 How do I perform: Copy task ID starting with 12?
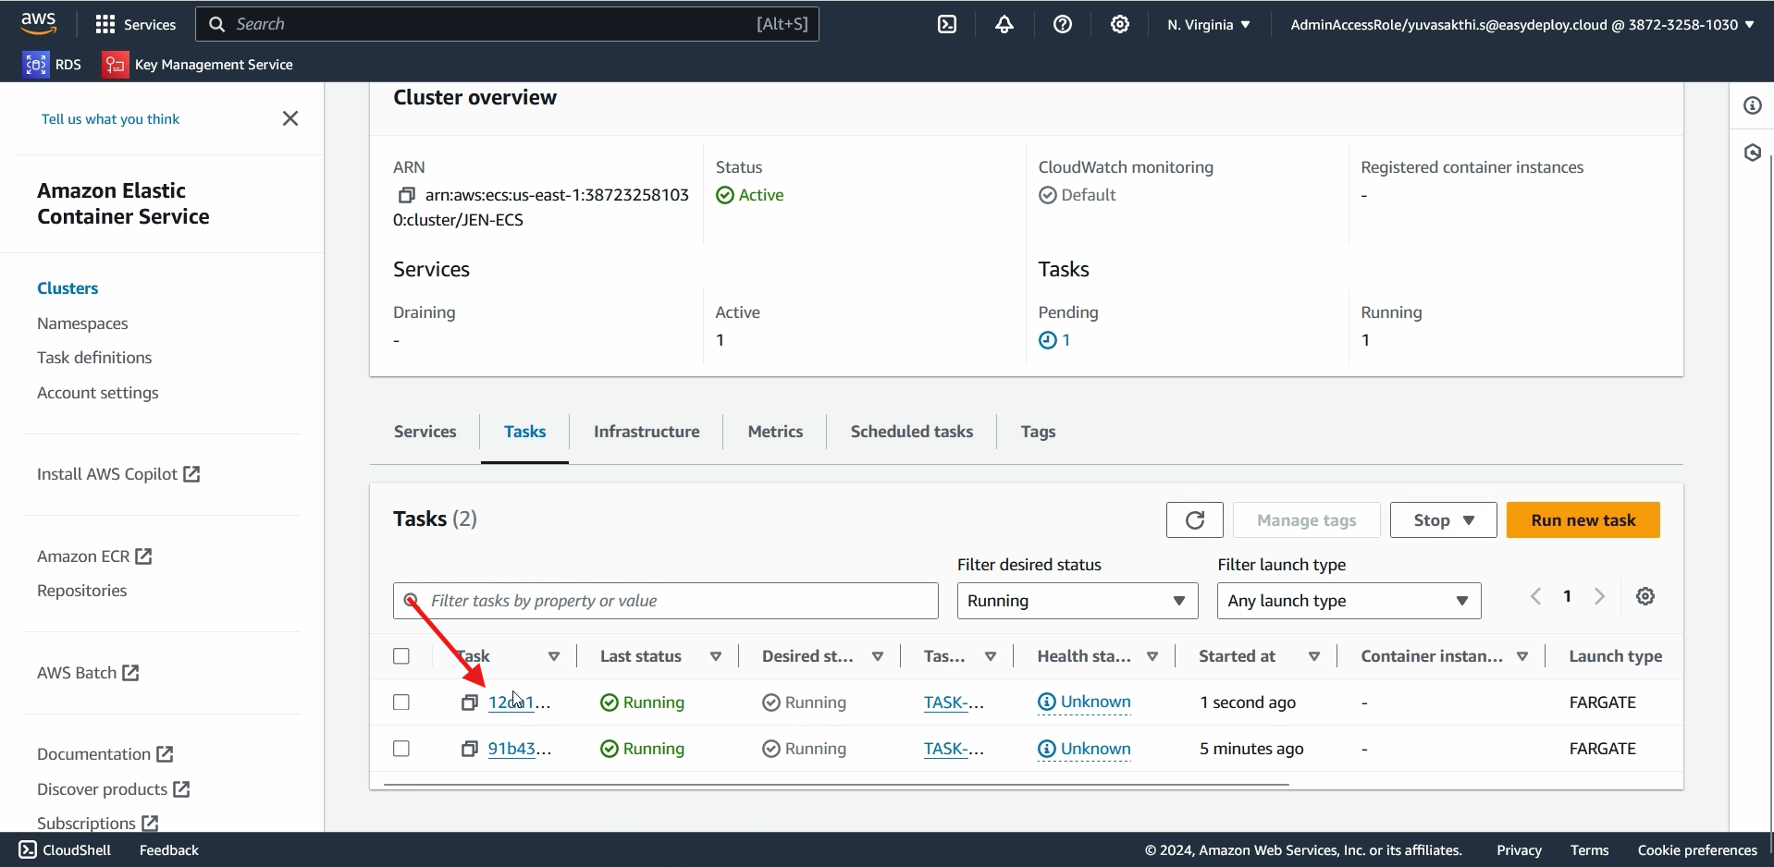[469, 702]
